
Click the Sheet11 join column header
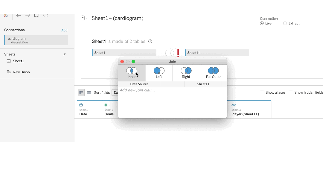click(203, 84)
